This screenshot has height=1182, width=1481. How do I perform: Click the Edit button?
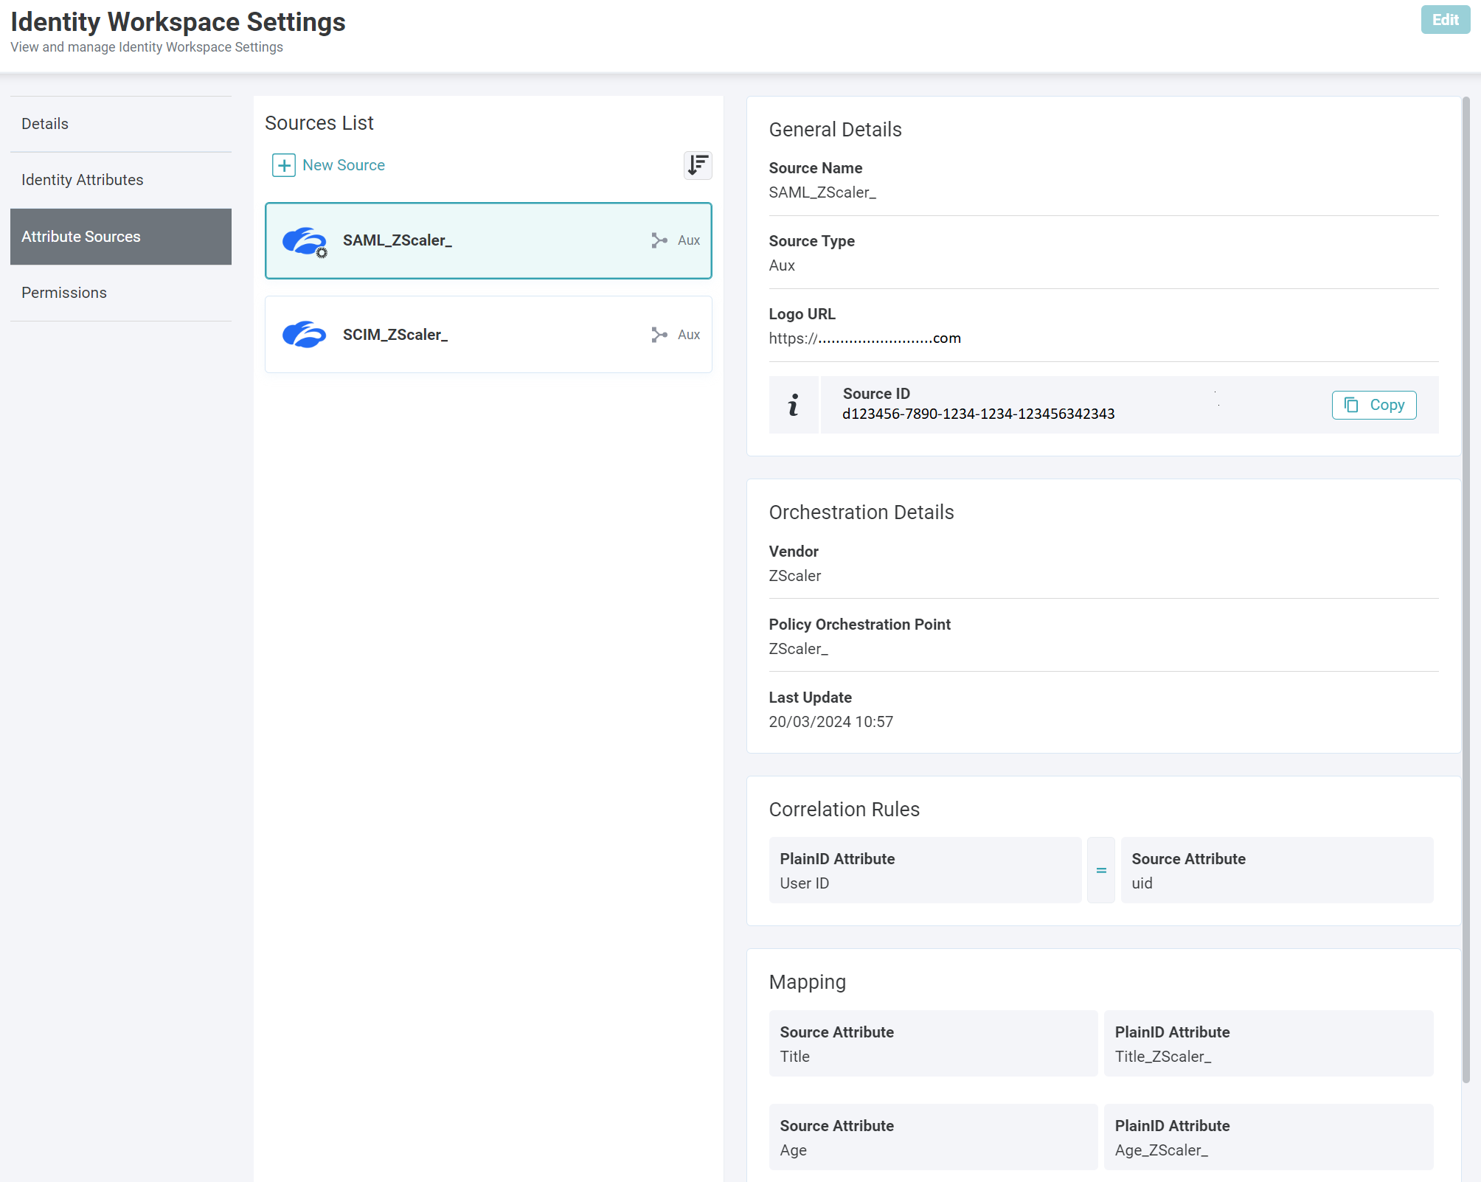coord(1445,20)
